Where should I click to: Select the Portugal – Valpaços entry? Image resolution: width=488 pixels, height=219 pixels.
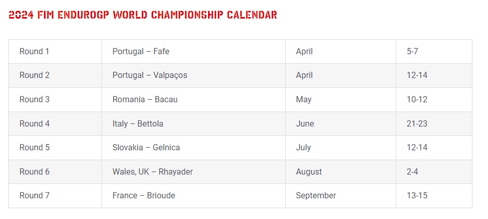click(x=193, y=75)
